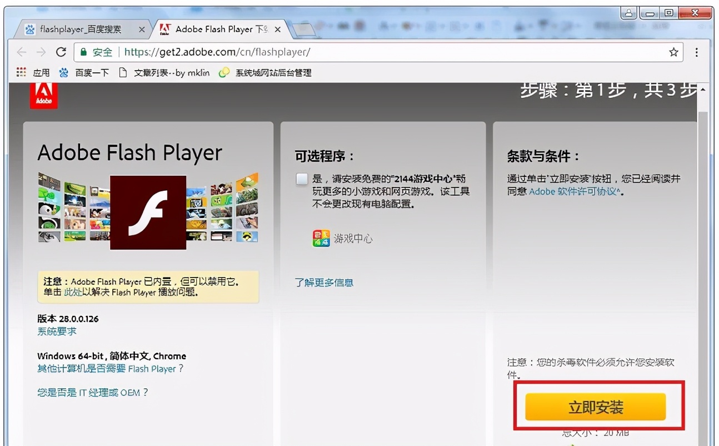Check the 2144游戏中心 install option
Screen dimensions: 719x446
tap(301, 179)
